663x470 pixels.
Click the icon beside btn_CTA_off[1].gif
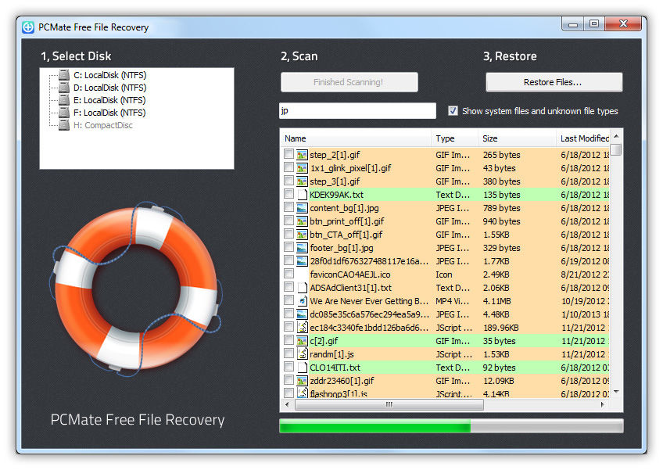302,235
